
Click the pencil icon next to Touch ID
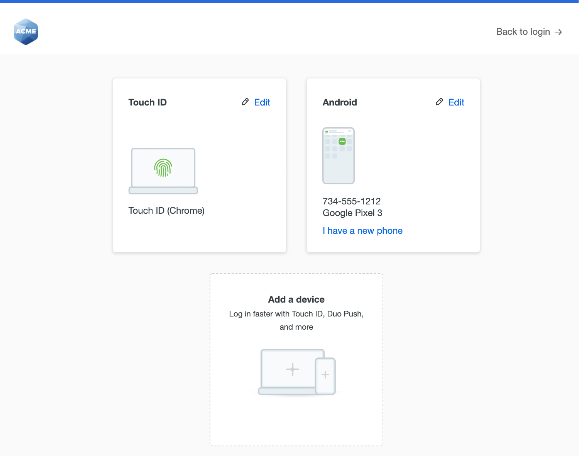tap(245, 102)
